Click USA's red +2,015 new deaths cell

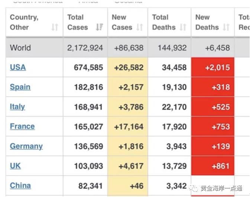pyautogui.click(x=213, y=67)
